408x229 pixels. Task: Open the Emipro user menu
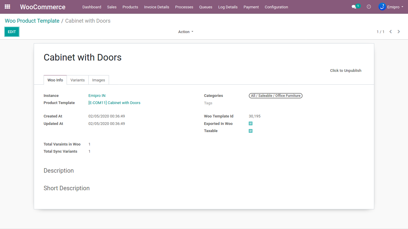391,7
